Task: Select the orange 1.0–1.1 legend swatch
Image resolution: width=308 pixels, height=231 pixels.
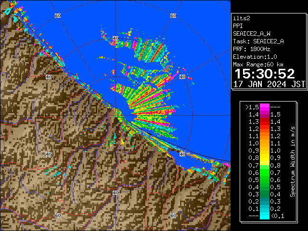Action: [264, 143]
